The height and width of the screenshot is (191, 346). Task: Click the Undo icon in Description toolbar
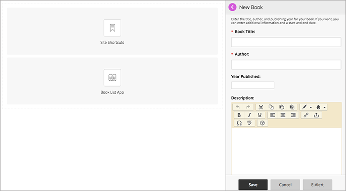coord(238,107)
